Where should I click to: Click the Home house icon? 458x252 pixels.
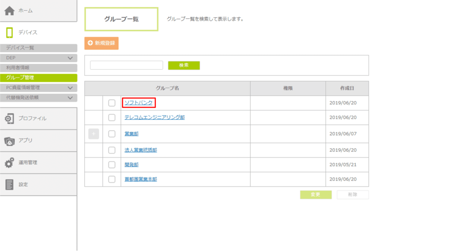click(10, 11)
